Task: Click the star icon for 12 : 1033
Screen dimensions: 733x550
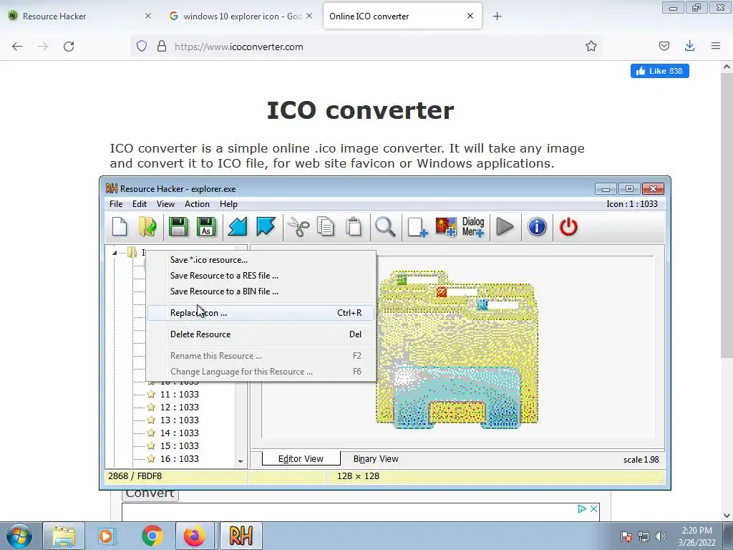Action: coord(151,407)
